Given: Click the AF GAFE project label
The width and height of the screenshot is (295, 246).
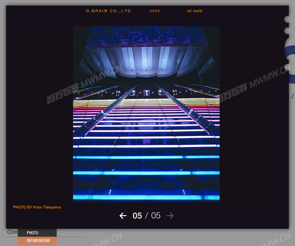Looking at the screenshot, I should 195,11.
